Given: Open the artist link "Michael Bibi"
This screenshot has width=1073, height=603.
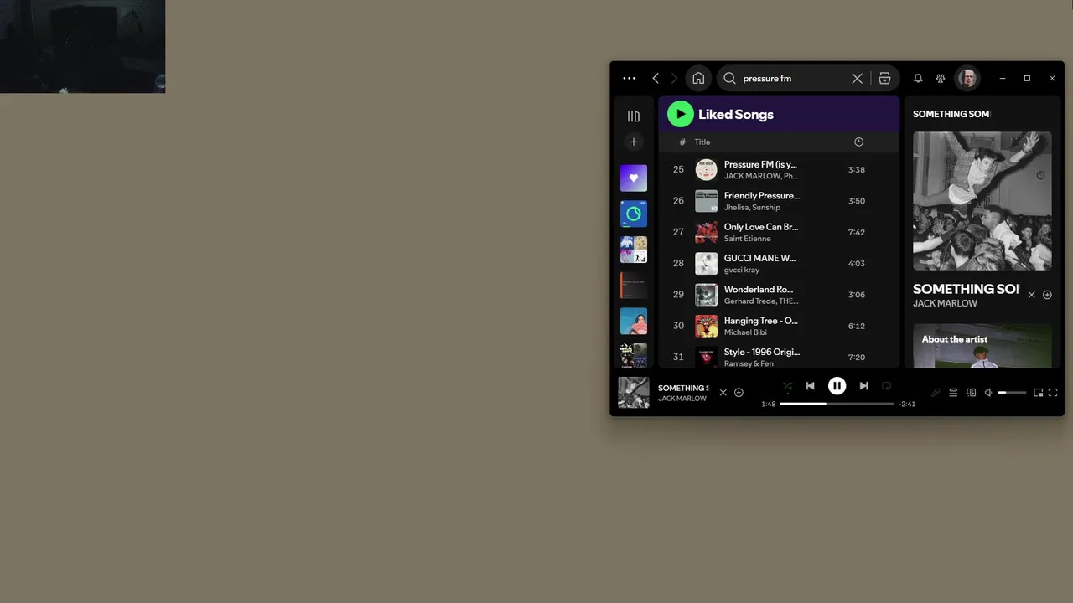Looking at the screenshot, I should (x=745, y=332).
